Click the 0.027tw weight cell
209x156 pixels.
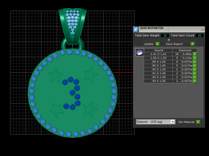click(187, 62)
